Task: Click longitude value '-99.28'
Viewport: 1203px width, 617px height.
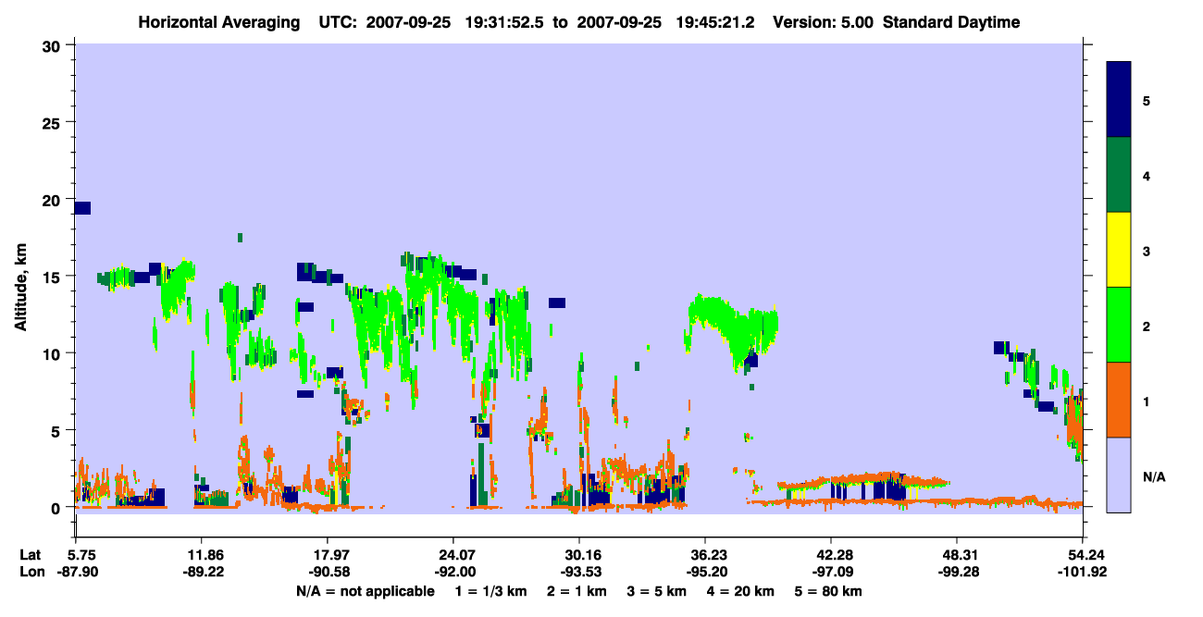Action: (x=957, y=572)
